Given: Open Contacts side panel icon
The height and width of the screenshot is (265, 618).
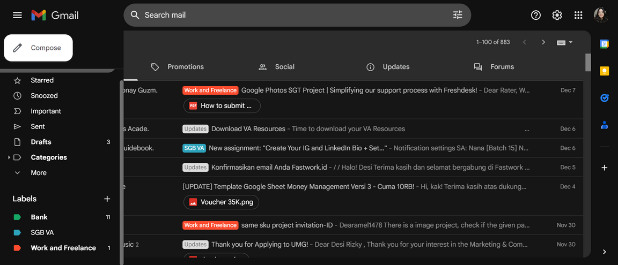Looking at the screenshot, I should 604,125.
